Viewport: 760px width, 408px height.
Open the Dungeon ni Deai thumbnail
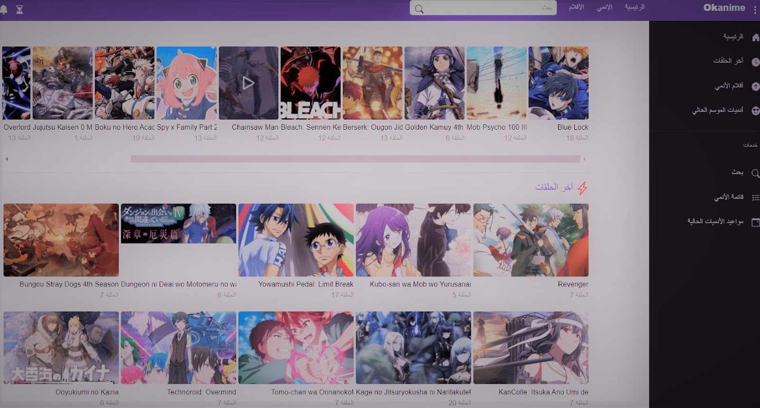coord(179,224)
